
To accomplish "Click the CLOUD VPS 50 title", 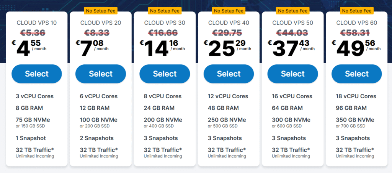I will [293, 23].
